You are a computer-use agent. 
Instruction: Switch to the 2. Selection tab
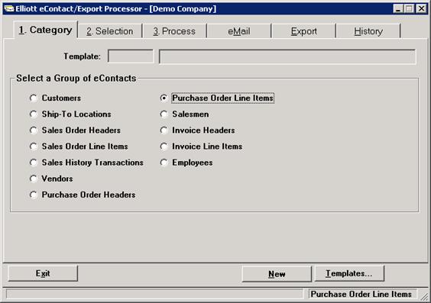point(110,31)
